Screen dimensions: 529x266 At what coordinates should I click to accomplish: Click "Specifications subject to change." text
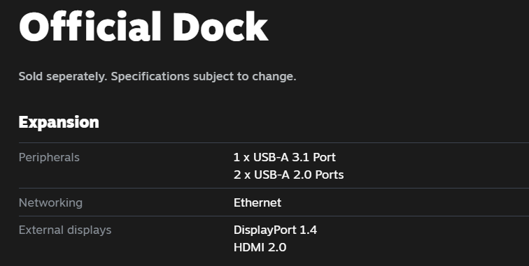(x=204, y=77)
